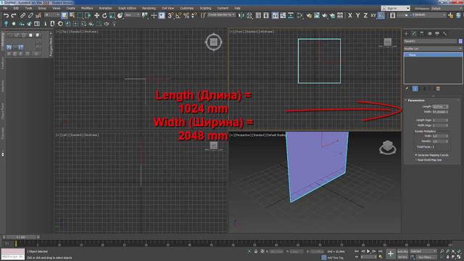464x261 pixels.
Task: Restrict transform to the Z axis
Action: [365, 15]
